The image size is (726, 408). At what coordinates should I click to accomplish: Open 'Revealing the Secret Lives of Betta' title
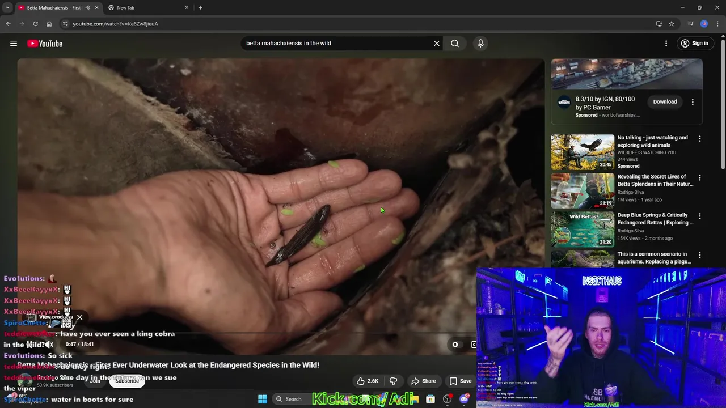pyautogui.click(x=655, y=180)
